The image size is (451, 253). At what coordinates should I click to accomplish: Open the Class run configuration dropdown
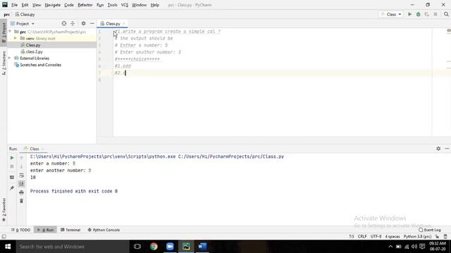point(391,14)
